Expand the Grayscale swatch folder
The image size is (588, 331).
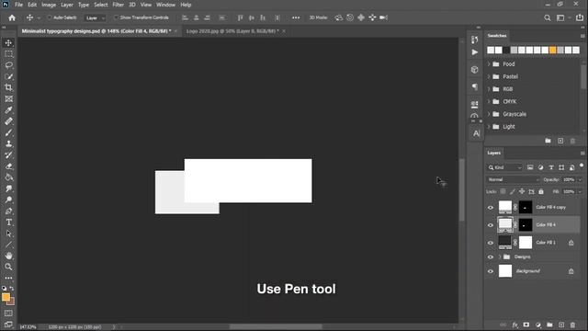click(x=489, y=114)
